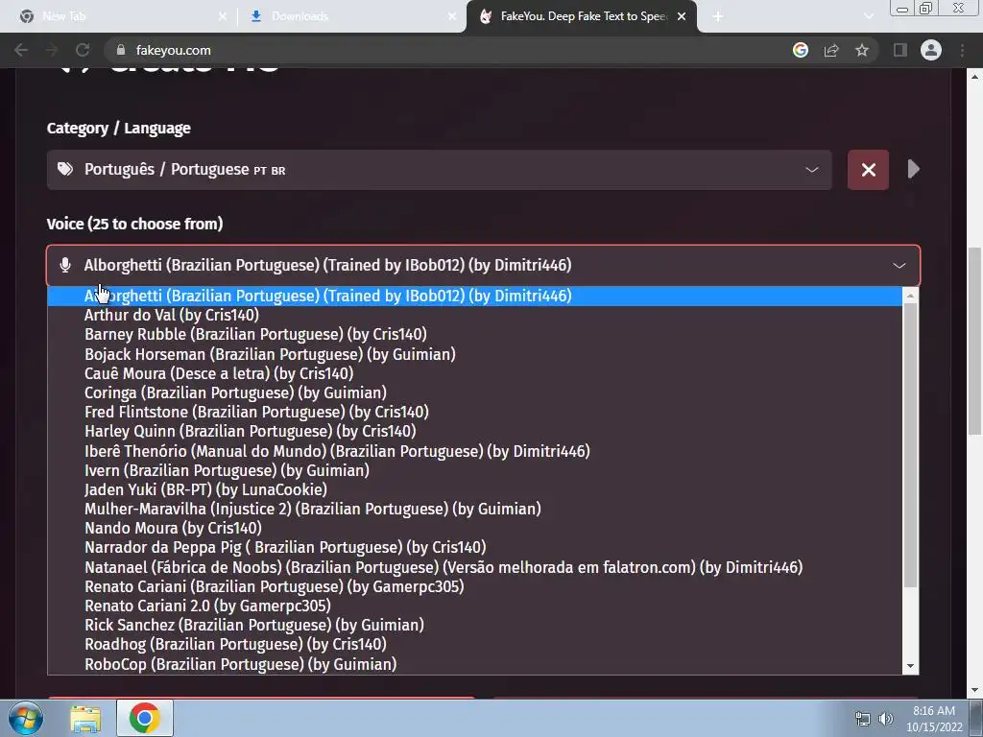983x737 pixels.
Task: Click the voice list scrollbar thumb
Action: click(x=910, y=445)
